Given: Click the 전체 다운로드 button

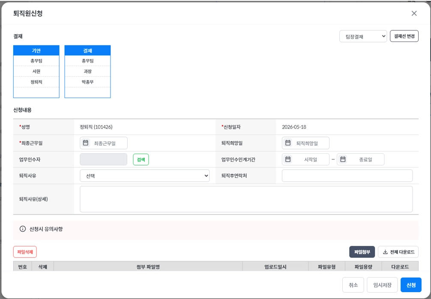Looking at the screenshot, I should pos(398,252).
